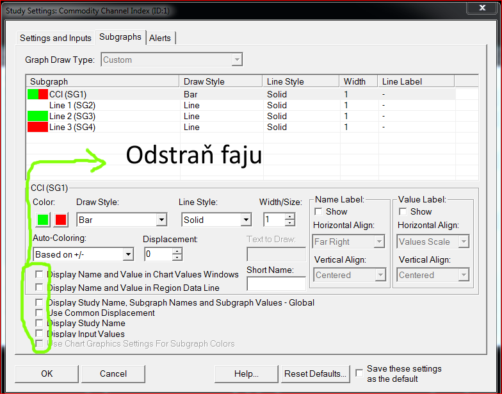Click width value 1 in Line 3 row

tap(346, 127)
